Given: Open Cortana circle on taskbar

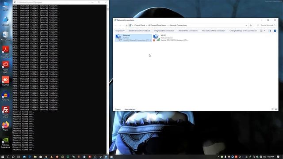Looking at the screenshot, I should tap(13, 157).
